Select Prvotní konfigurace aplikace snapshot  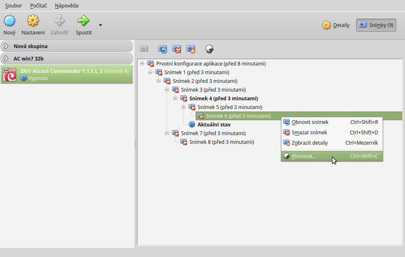pos(211,63)
